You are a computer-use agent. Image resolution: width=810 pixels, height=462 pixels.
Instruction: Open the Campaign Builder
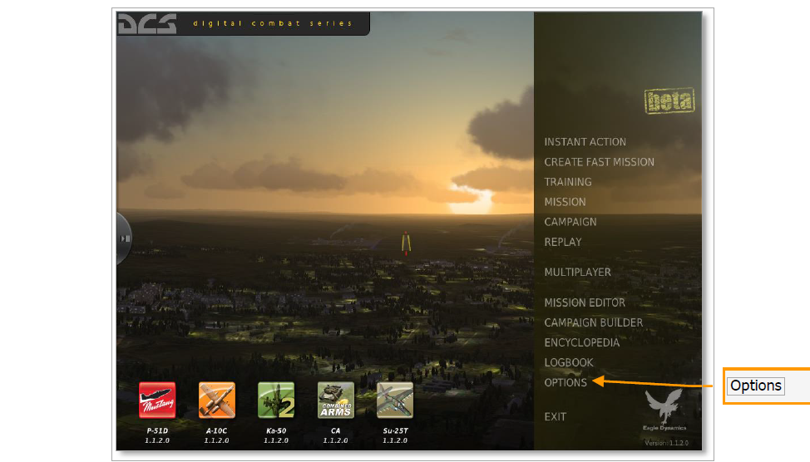[x=594, y=322]
